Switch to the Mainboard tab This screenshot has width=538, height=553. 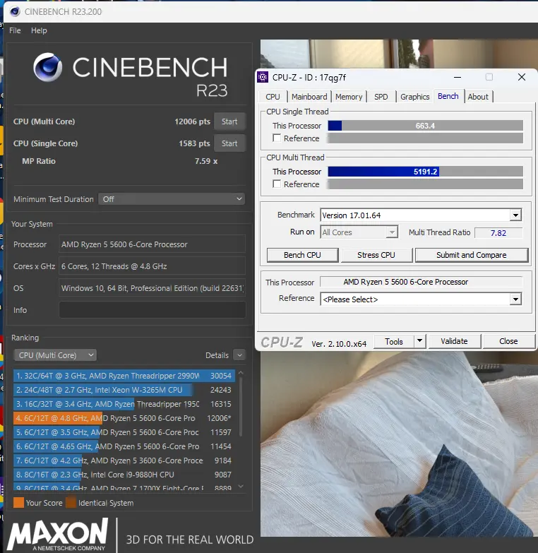tap(309, 97)
